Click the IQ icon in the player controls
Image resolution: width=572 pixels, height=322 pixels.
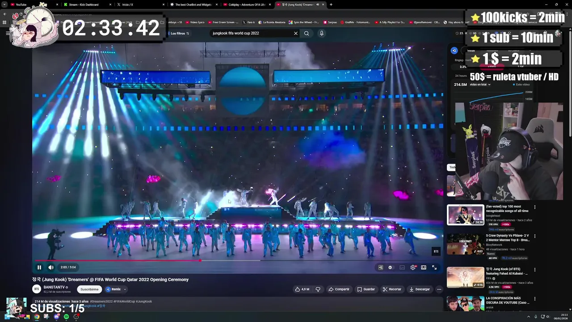coord(380,267)
